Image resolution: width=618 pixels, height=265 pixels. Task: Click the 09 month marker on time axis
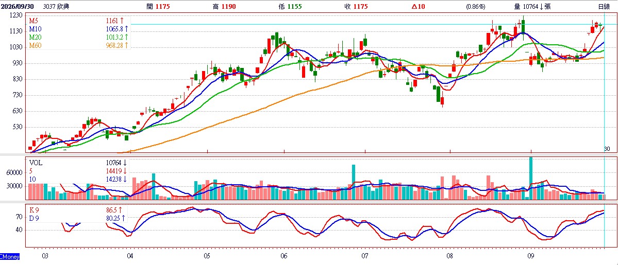(x=530, y=256)
